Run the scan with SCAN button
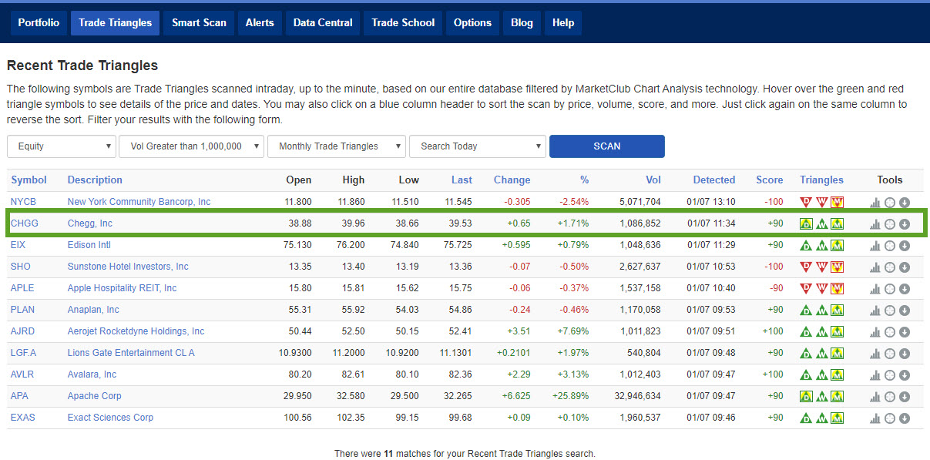 point(607,146)
